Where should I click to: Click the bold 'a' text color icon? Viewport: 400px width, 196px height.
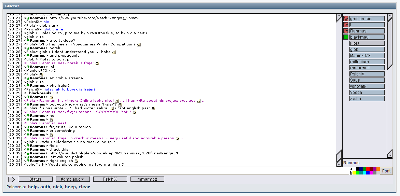click(351, 169)
